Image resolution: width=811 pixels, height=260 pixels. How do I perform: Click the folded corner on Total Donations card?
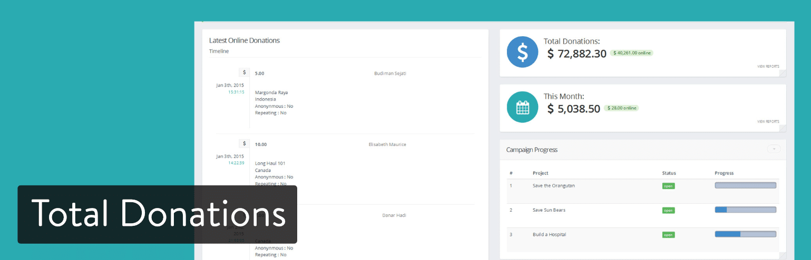782,73
